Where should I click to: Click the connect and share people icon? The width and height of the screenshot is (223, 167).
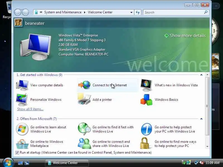[x=84, y=143]
